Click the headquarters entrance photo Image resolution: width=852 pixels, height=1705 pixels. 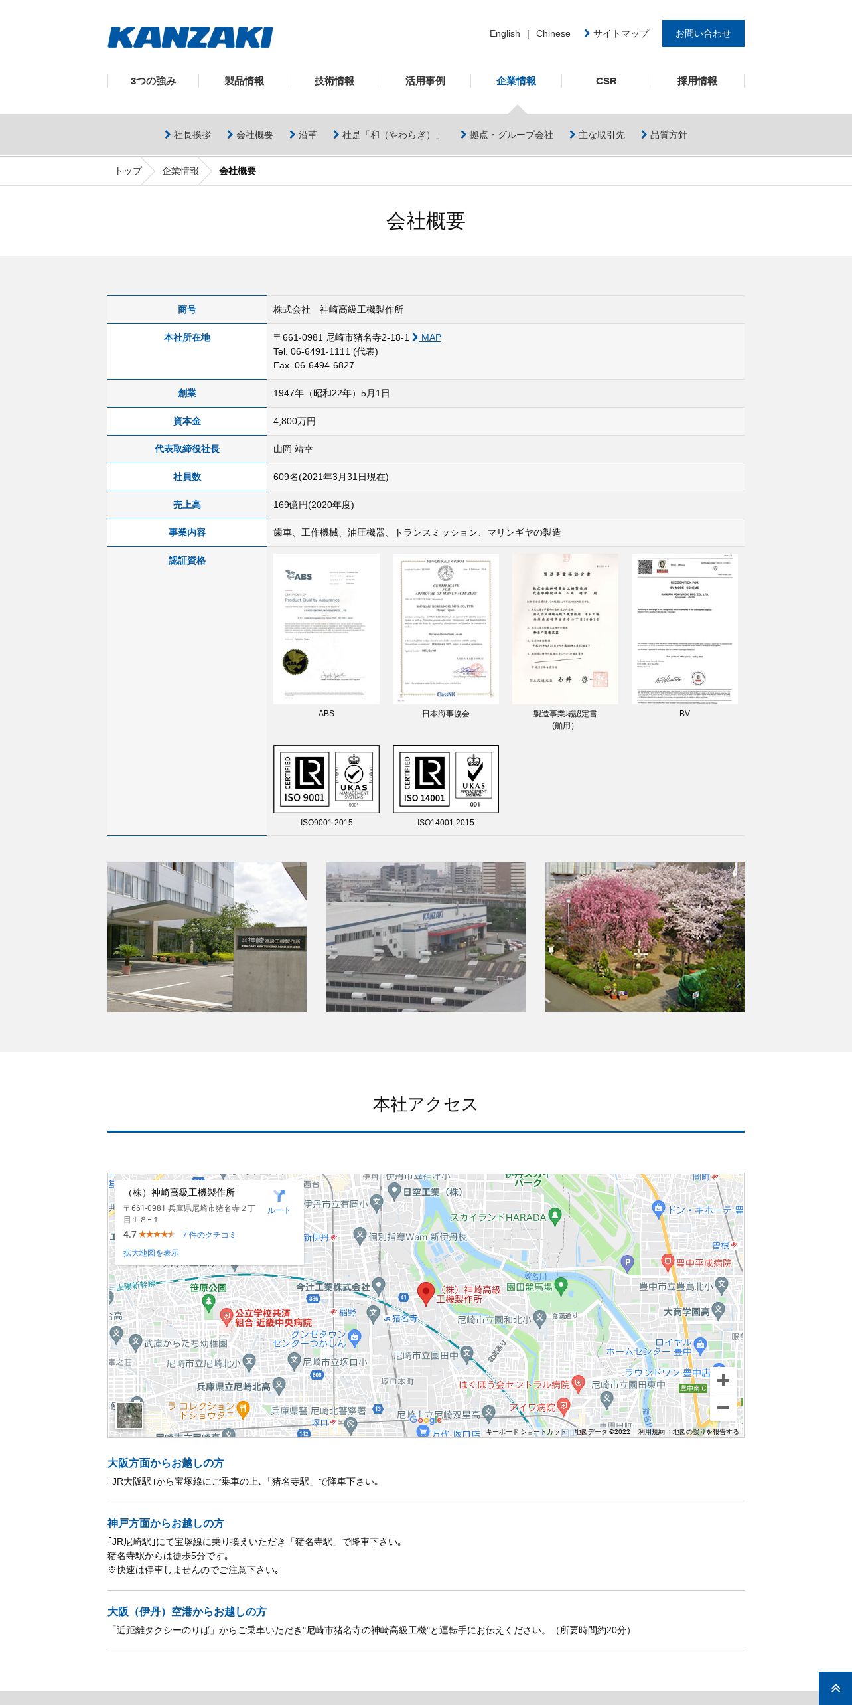click(x=207, y=937)
